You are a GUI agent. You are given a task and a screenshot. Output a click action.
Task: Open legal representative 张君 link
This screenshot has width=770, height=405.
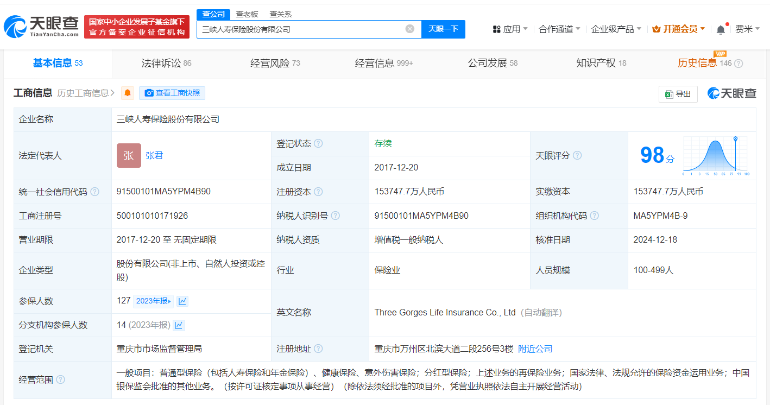click(154, 155)
